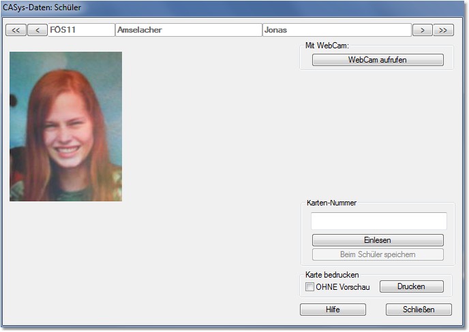Click the student photo
The width and height of the screenshot is (469, 332).
(x=65, y=126)
